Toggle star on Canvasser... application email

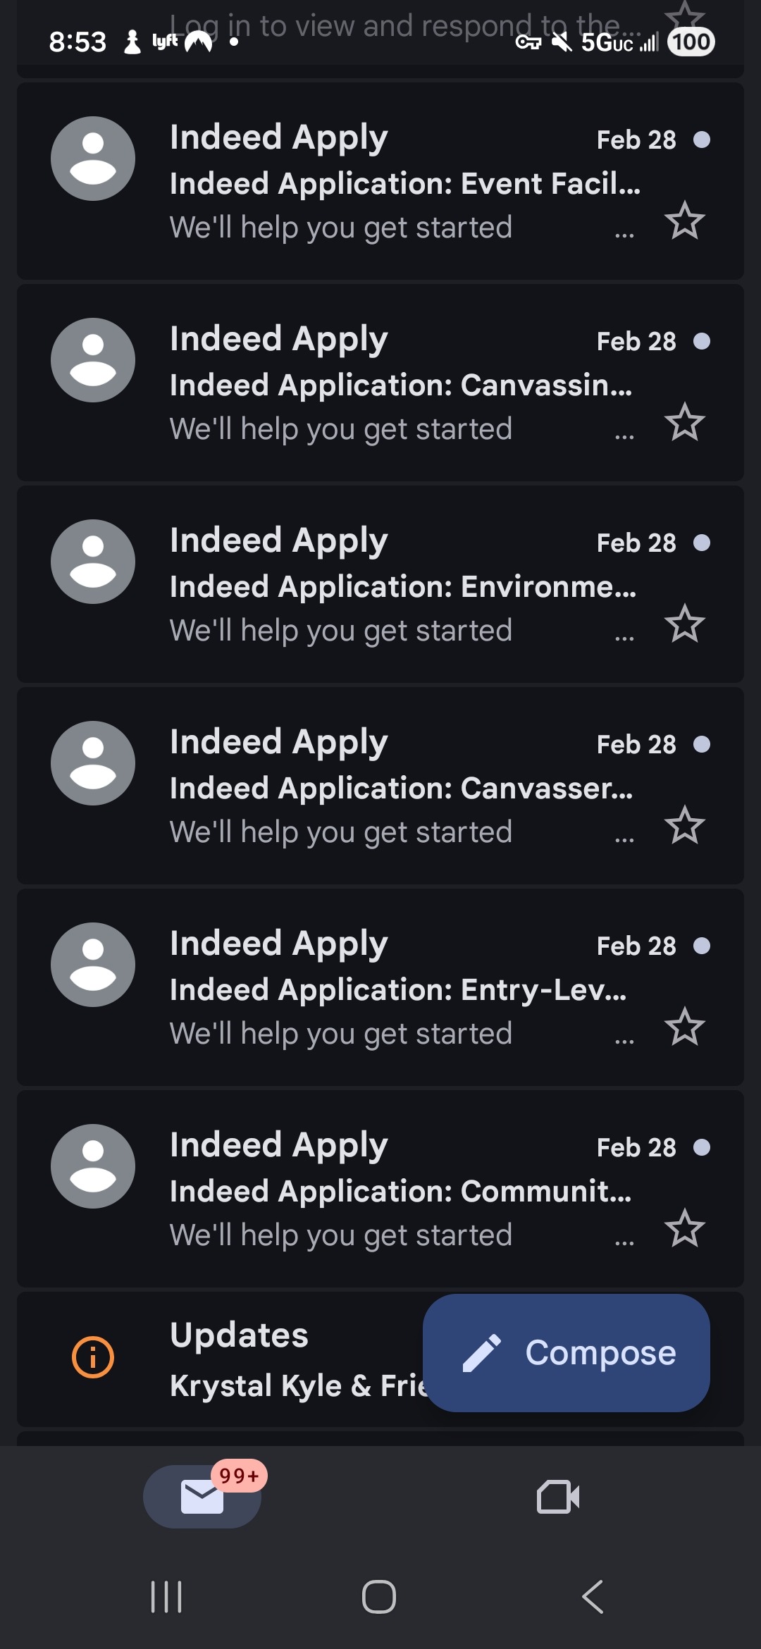[x=684, y=825]
